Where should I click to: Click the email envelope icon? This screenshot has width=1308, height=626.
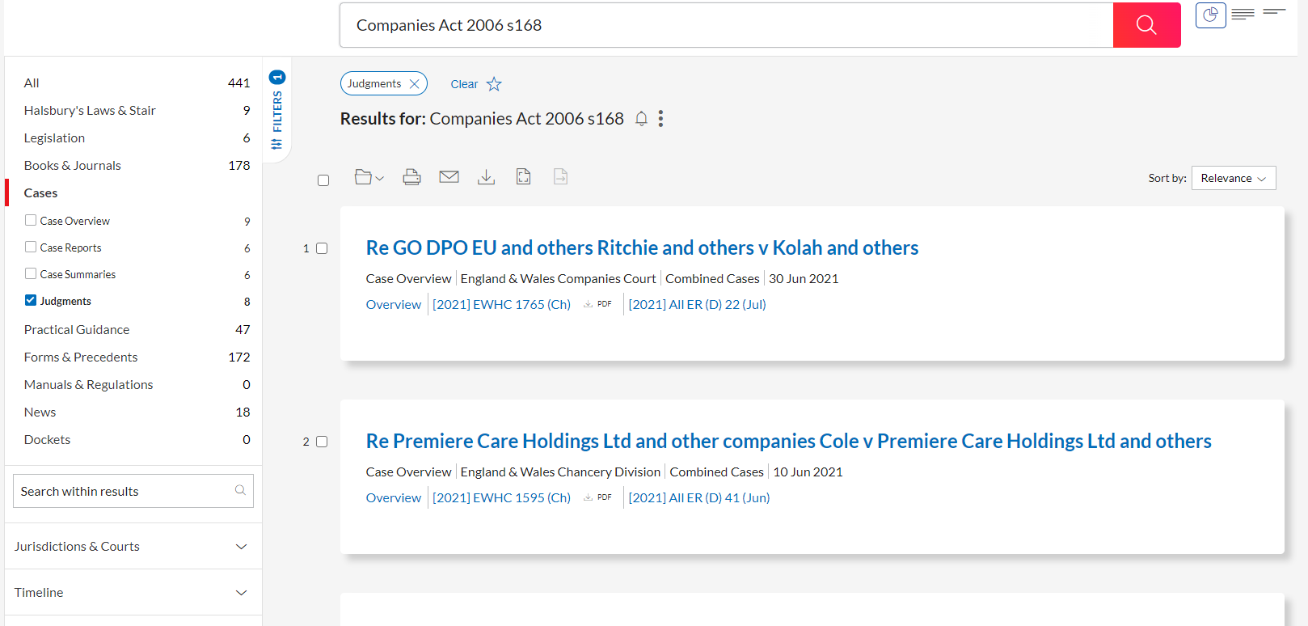(449, 177)
